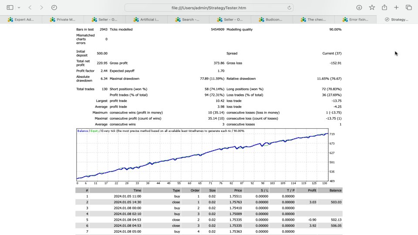Click Profit factor value 2.44
The height and width of the screenshot is (235, 418).
[x=104, y=71]
